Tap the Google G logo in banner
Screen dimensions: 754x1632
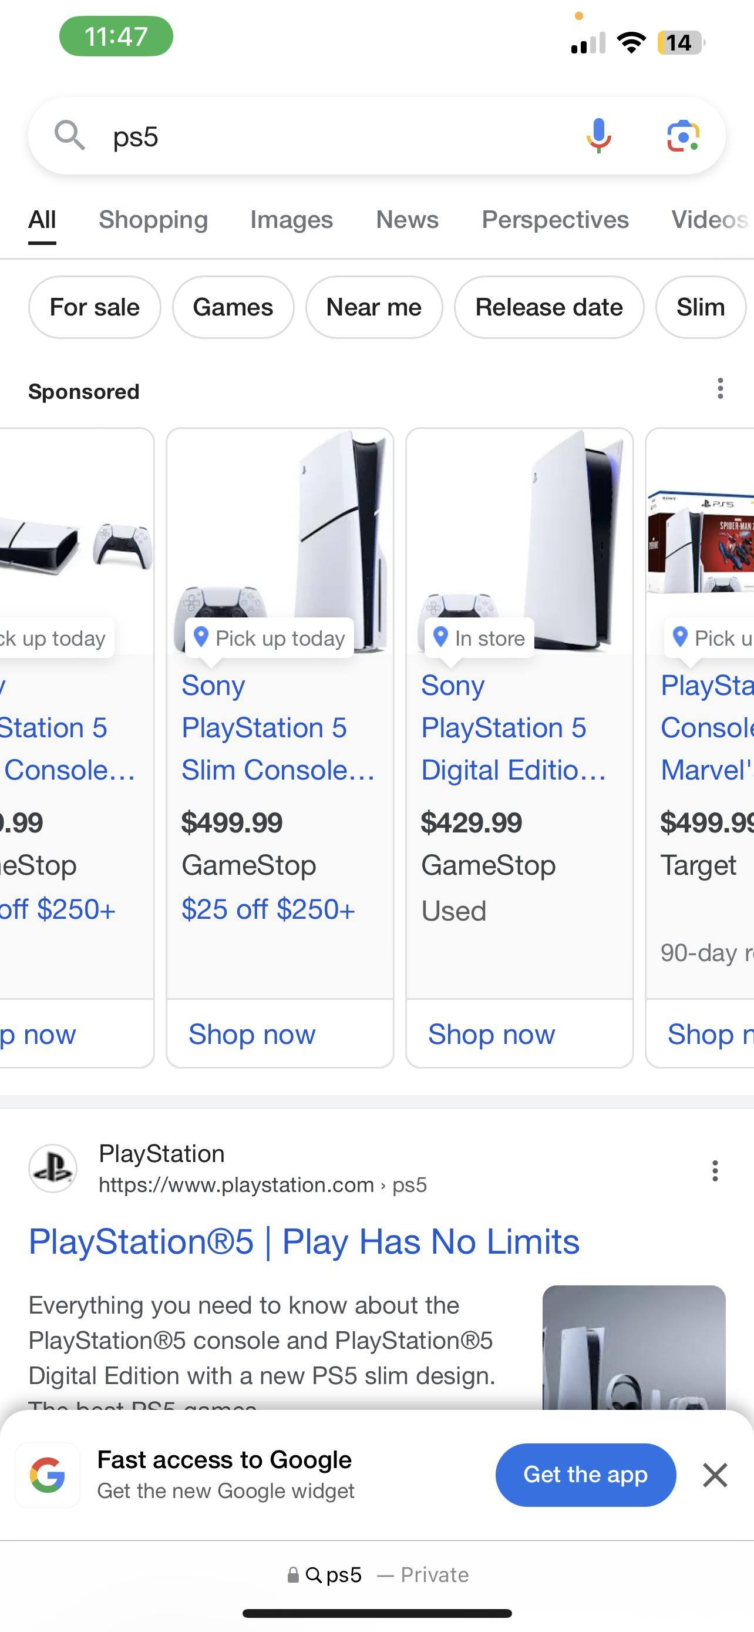click(x=48, y=1475)
